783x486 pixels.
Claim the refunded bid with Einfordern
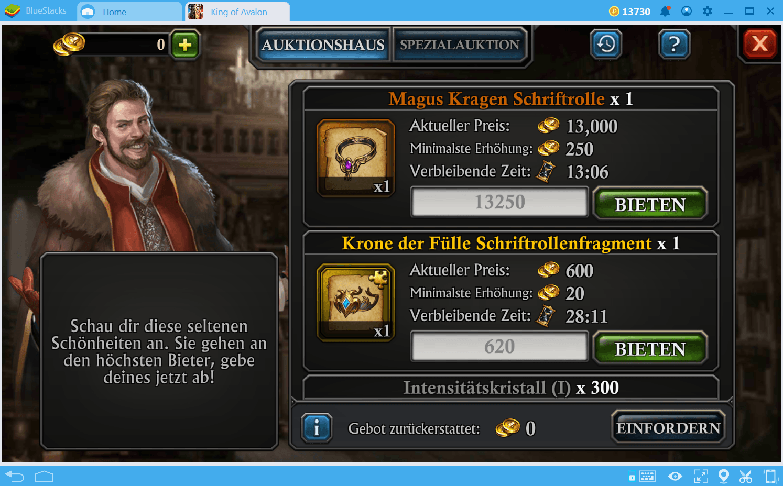click(x=668, y=428)
